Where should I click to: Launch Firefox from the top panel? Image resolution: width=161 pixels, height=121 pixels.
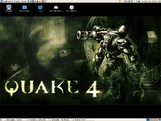[28, 1]
